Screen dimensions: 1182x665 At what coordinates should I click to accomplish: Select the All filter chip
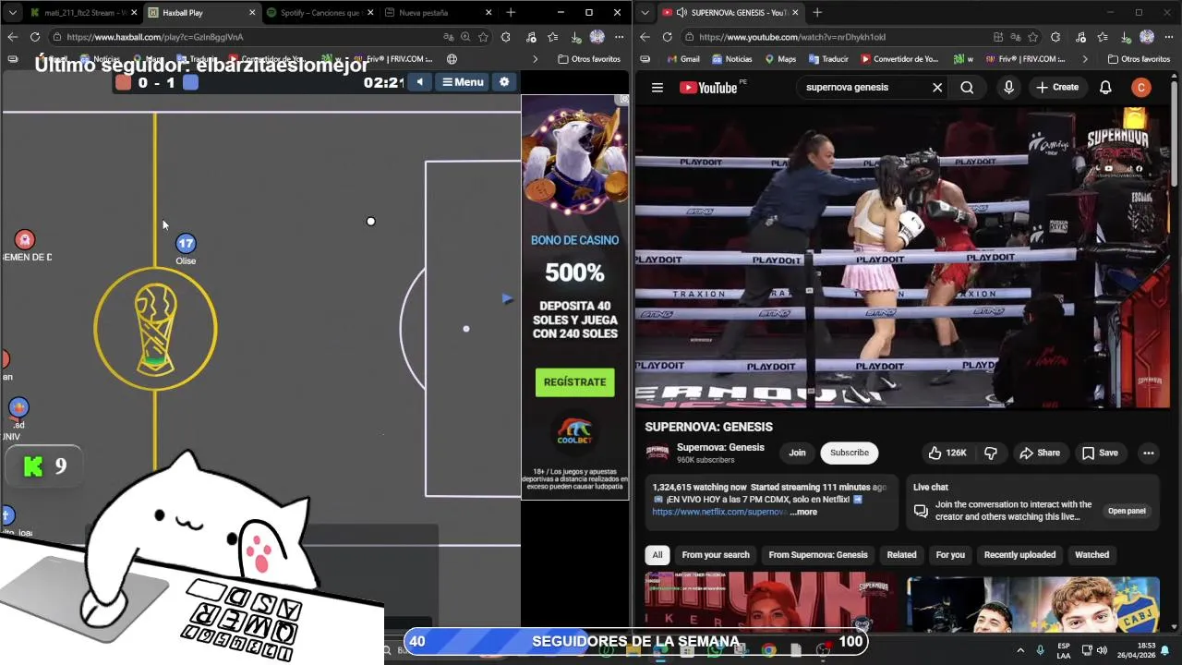(657, 555)
